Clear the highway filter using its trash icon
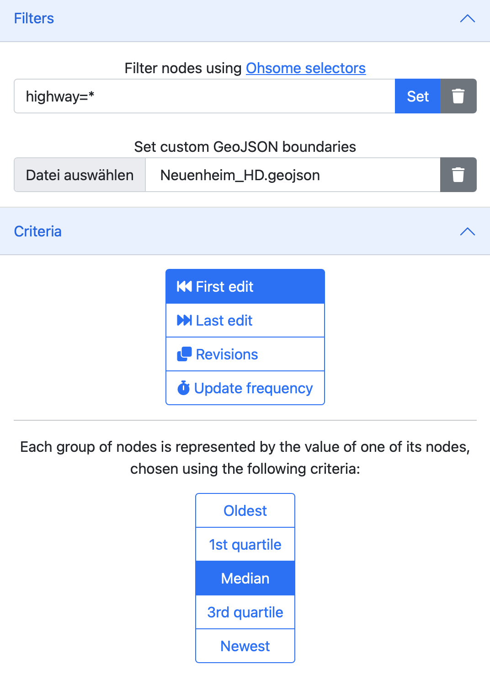 [458, 96]
